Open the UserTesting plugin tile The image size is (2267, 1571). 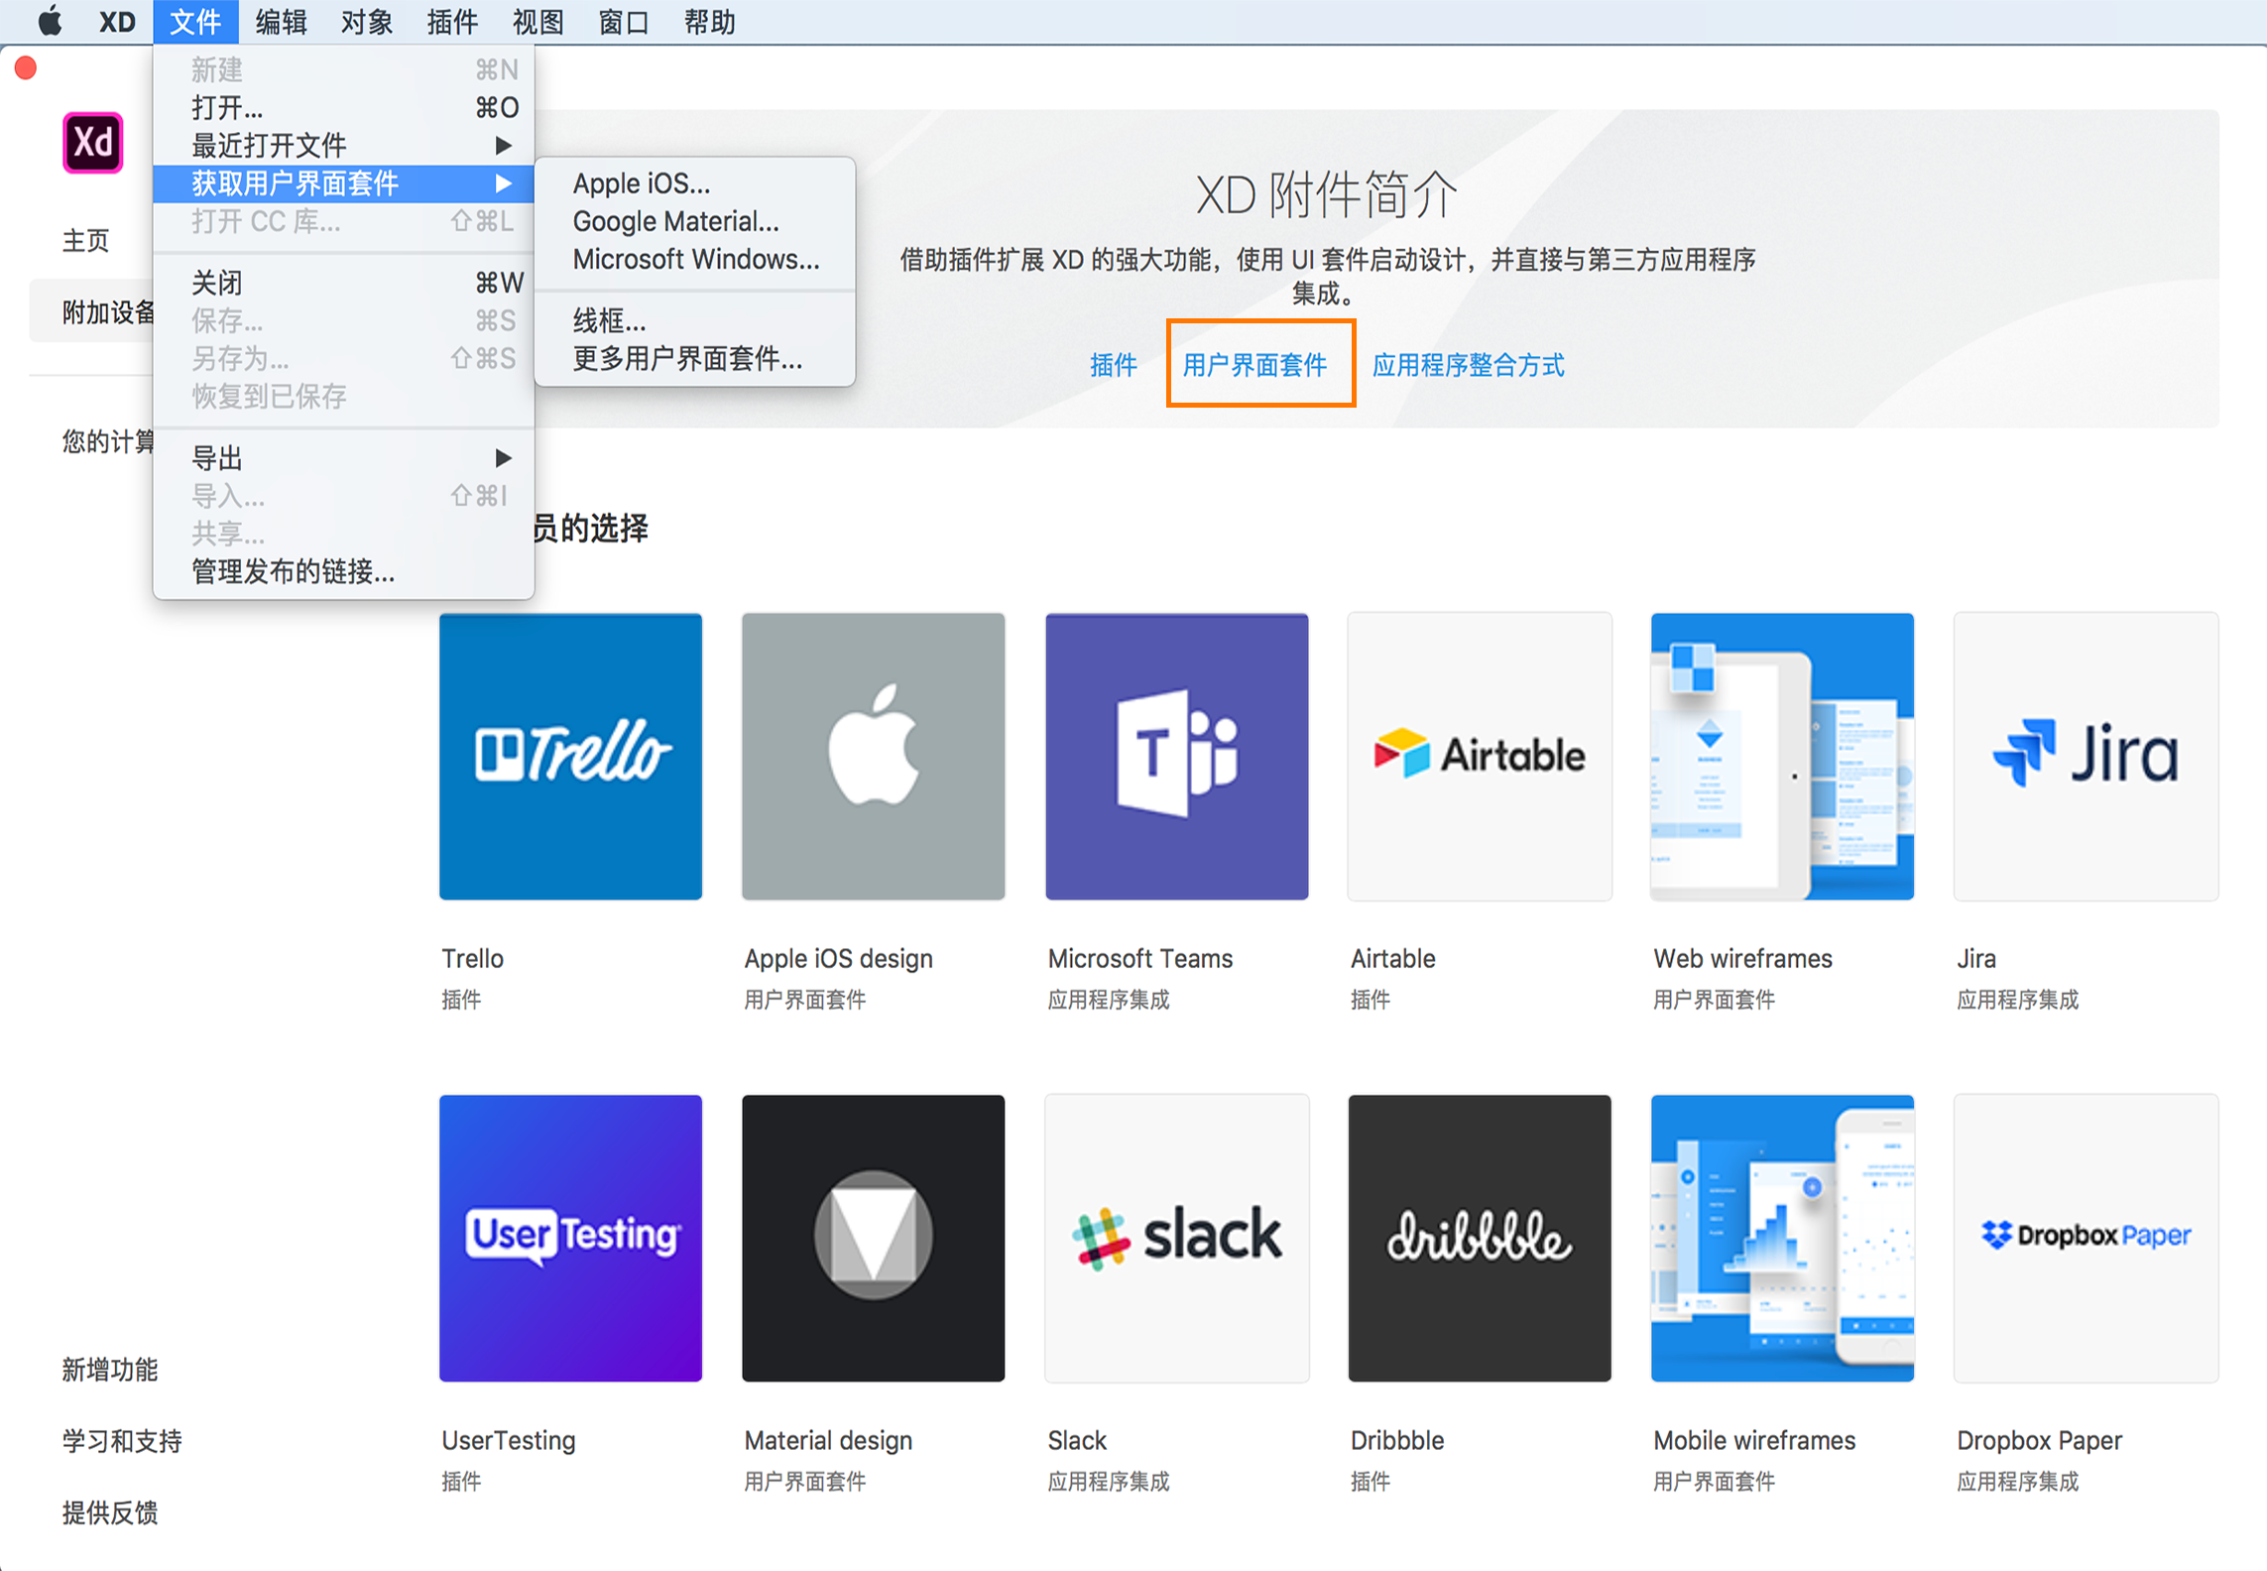point(570,1237)
